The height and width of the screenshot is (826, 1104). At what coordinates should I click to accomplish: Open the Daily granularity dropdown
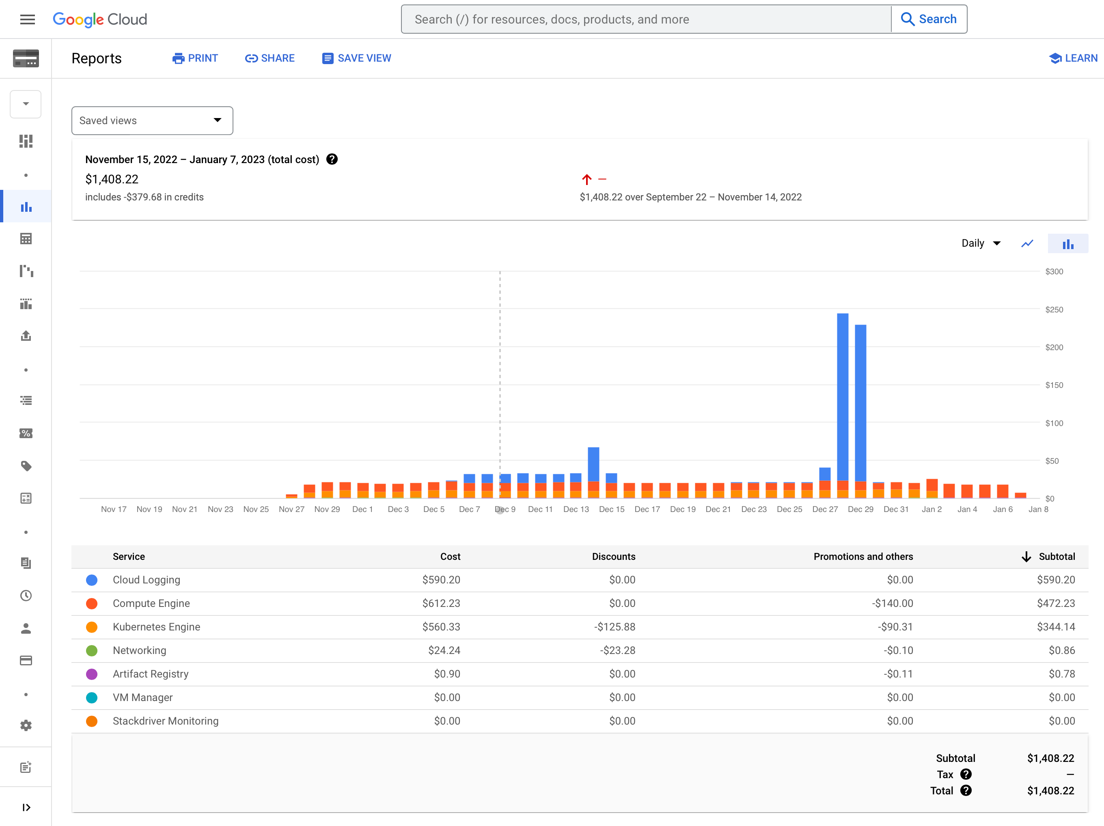981,243
